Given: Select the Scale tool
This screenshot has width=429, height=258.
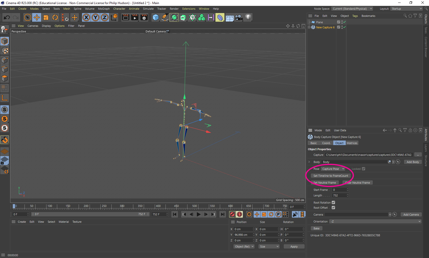Looking at the screenshot, I should pyautogui.click(x=46, y=17).
